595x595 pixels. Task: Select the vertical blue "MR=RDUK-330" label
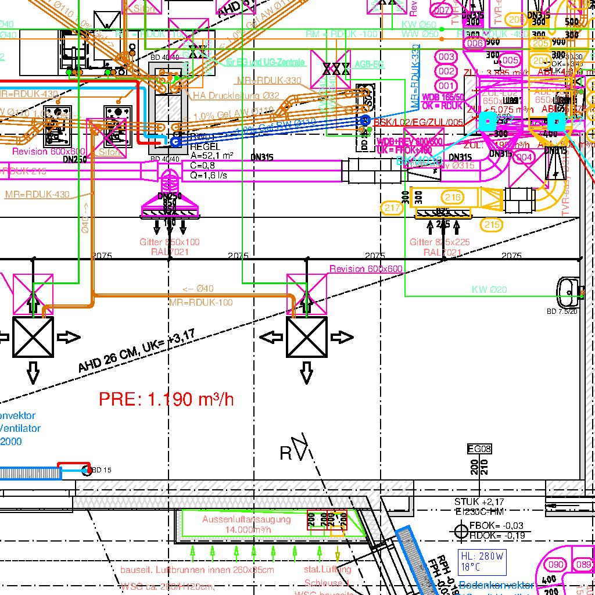point(415,77)
